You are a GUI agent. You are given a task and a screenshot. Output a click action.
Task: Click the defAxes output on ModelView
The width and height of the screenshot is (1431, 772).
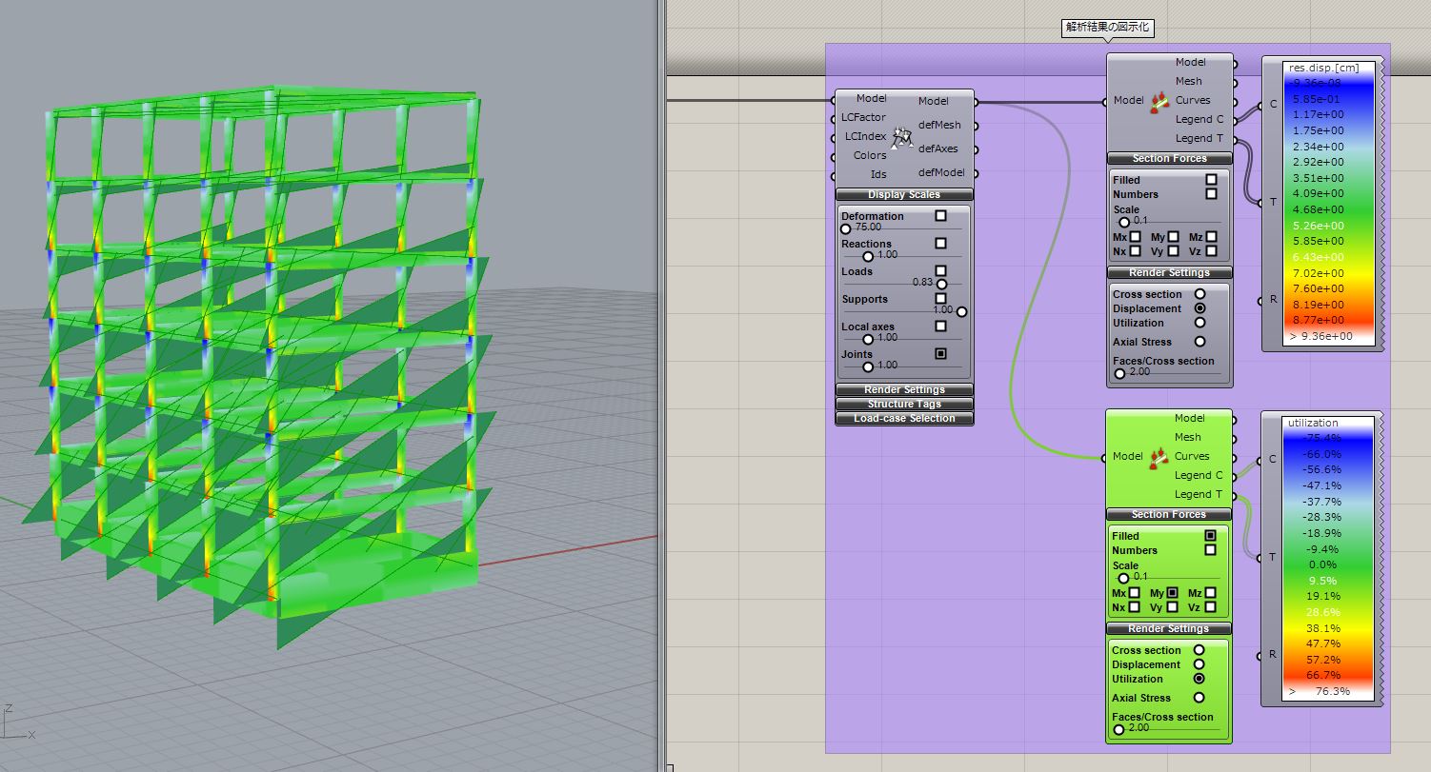pyautogui.click(x=939, y=148)
